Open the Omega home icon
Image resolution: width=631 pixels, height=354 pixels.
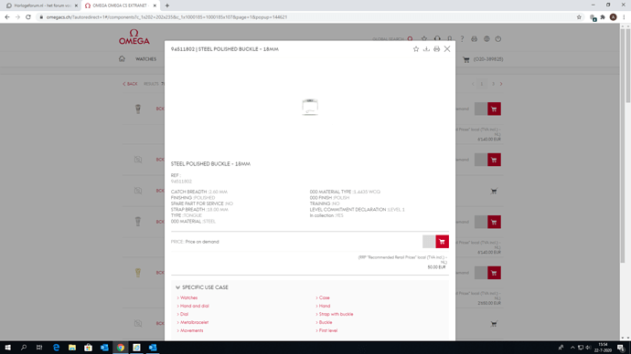(x=122, y=58)
